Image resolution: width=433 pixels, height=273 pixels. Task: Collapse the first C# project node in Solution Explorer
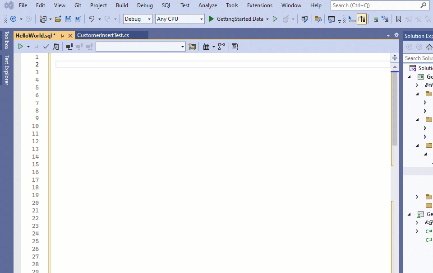(410, 77)
